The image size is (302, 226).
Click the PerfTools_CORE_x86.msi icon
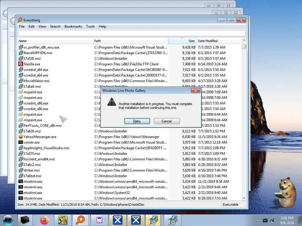21,125
